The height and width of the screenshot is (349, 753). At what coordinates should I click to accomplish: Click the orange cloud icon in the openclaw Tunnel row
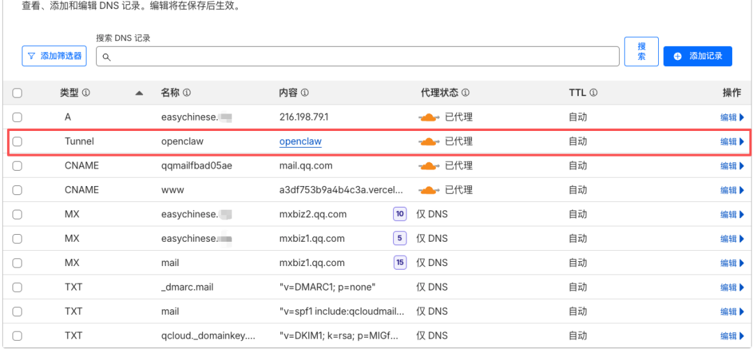429,141
